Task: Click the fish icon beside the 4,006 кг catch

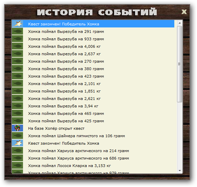Action: [x=18, y=46]
